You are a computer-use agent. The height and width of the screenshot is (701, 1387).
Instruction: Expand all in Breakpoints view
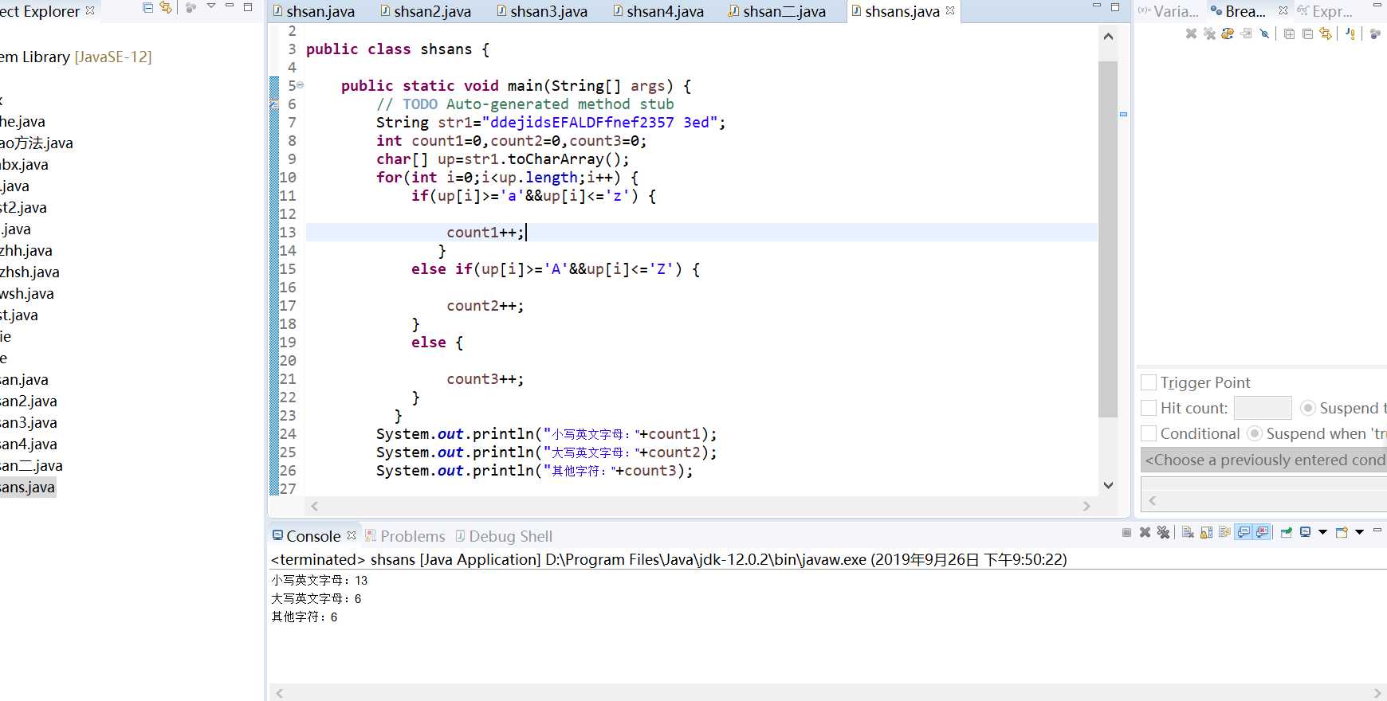pyautogui.click(x=1289, y=33)
